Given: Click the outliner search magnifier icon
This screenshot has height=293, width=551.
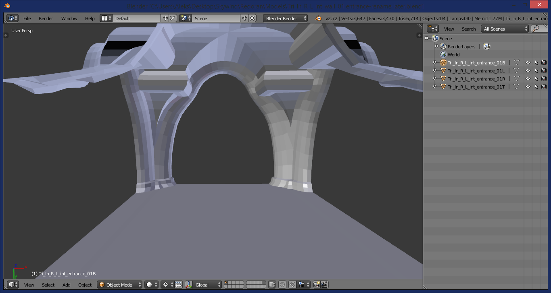Looking at the screenshot, I should click(536, 29).
